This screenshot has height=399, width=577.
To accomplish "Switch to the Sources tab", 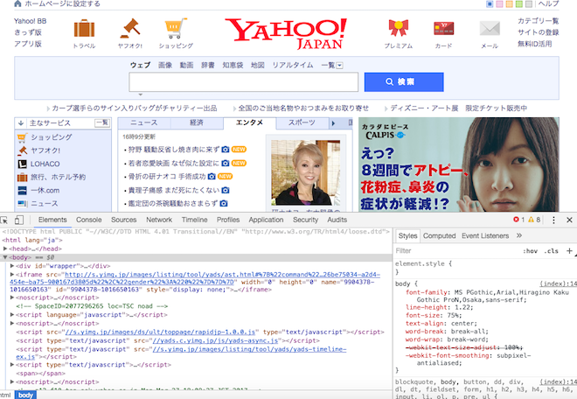I will (123, 220).
